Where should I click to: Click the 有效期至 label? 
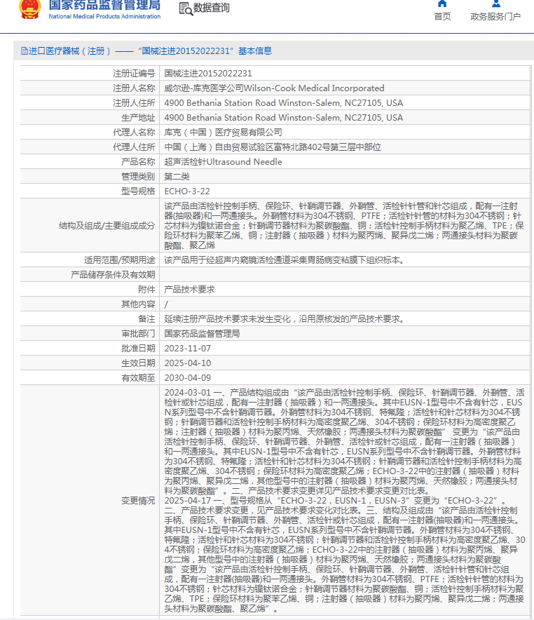point(138,378)
